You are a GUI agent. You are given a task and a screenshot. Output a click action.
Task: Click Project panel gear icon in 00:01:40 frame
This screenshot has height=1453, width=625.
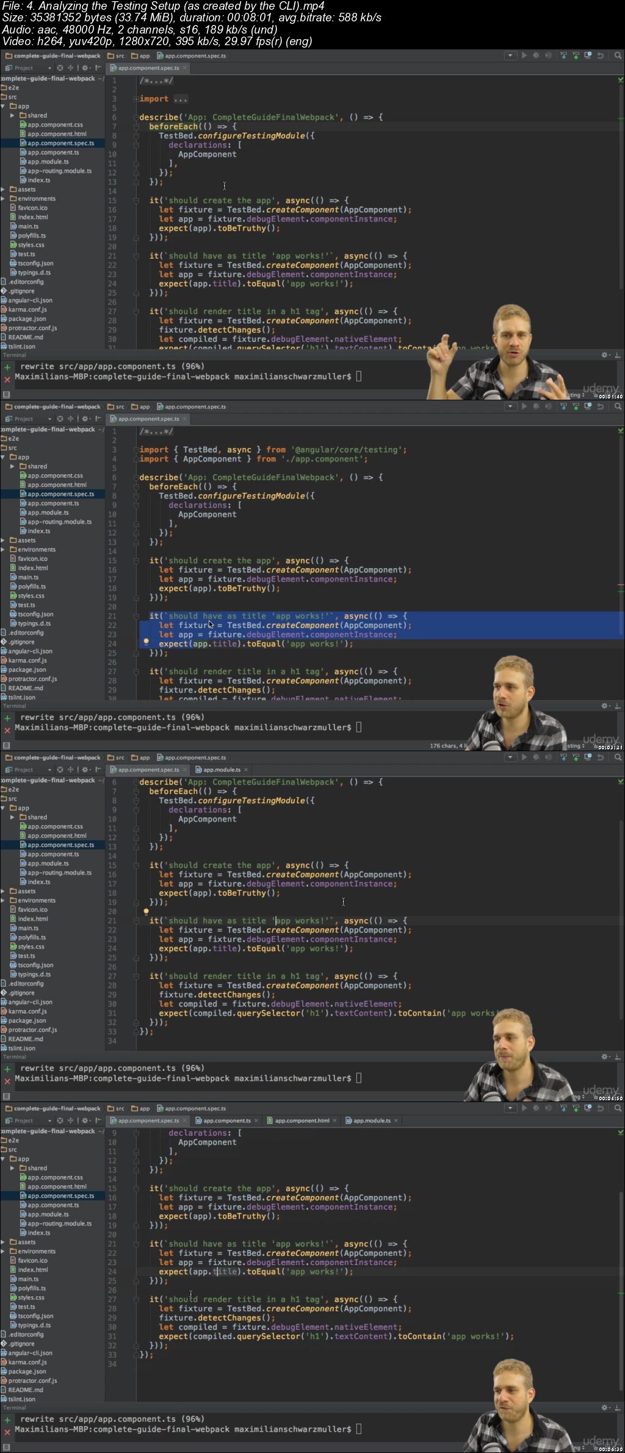point(85,68)
